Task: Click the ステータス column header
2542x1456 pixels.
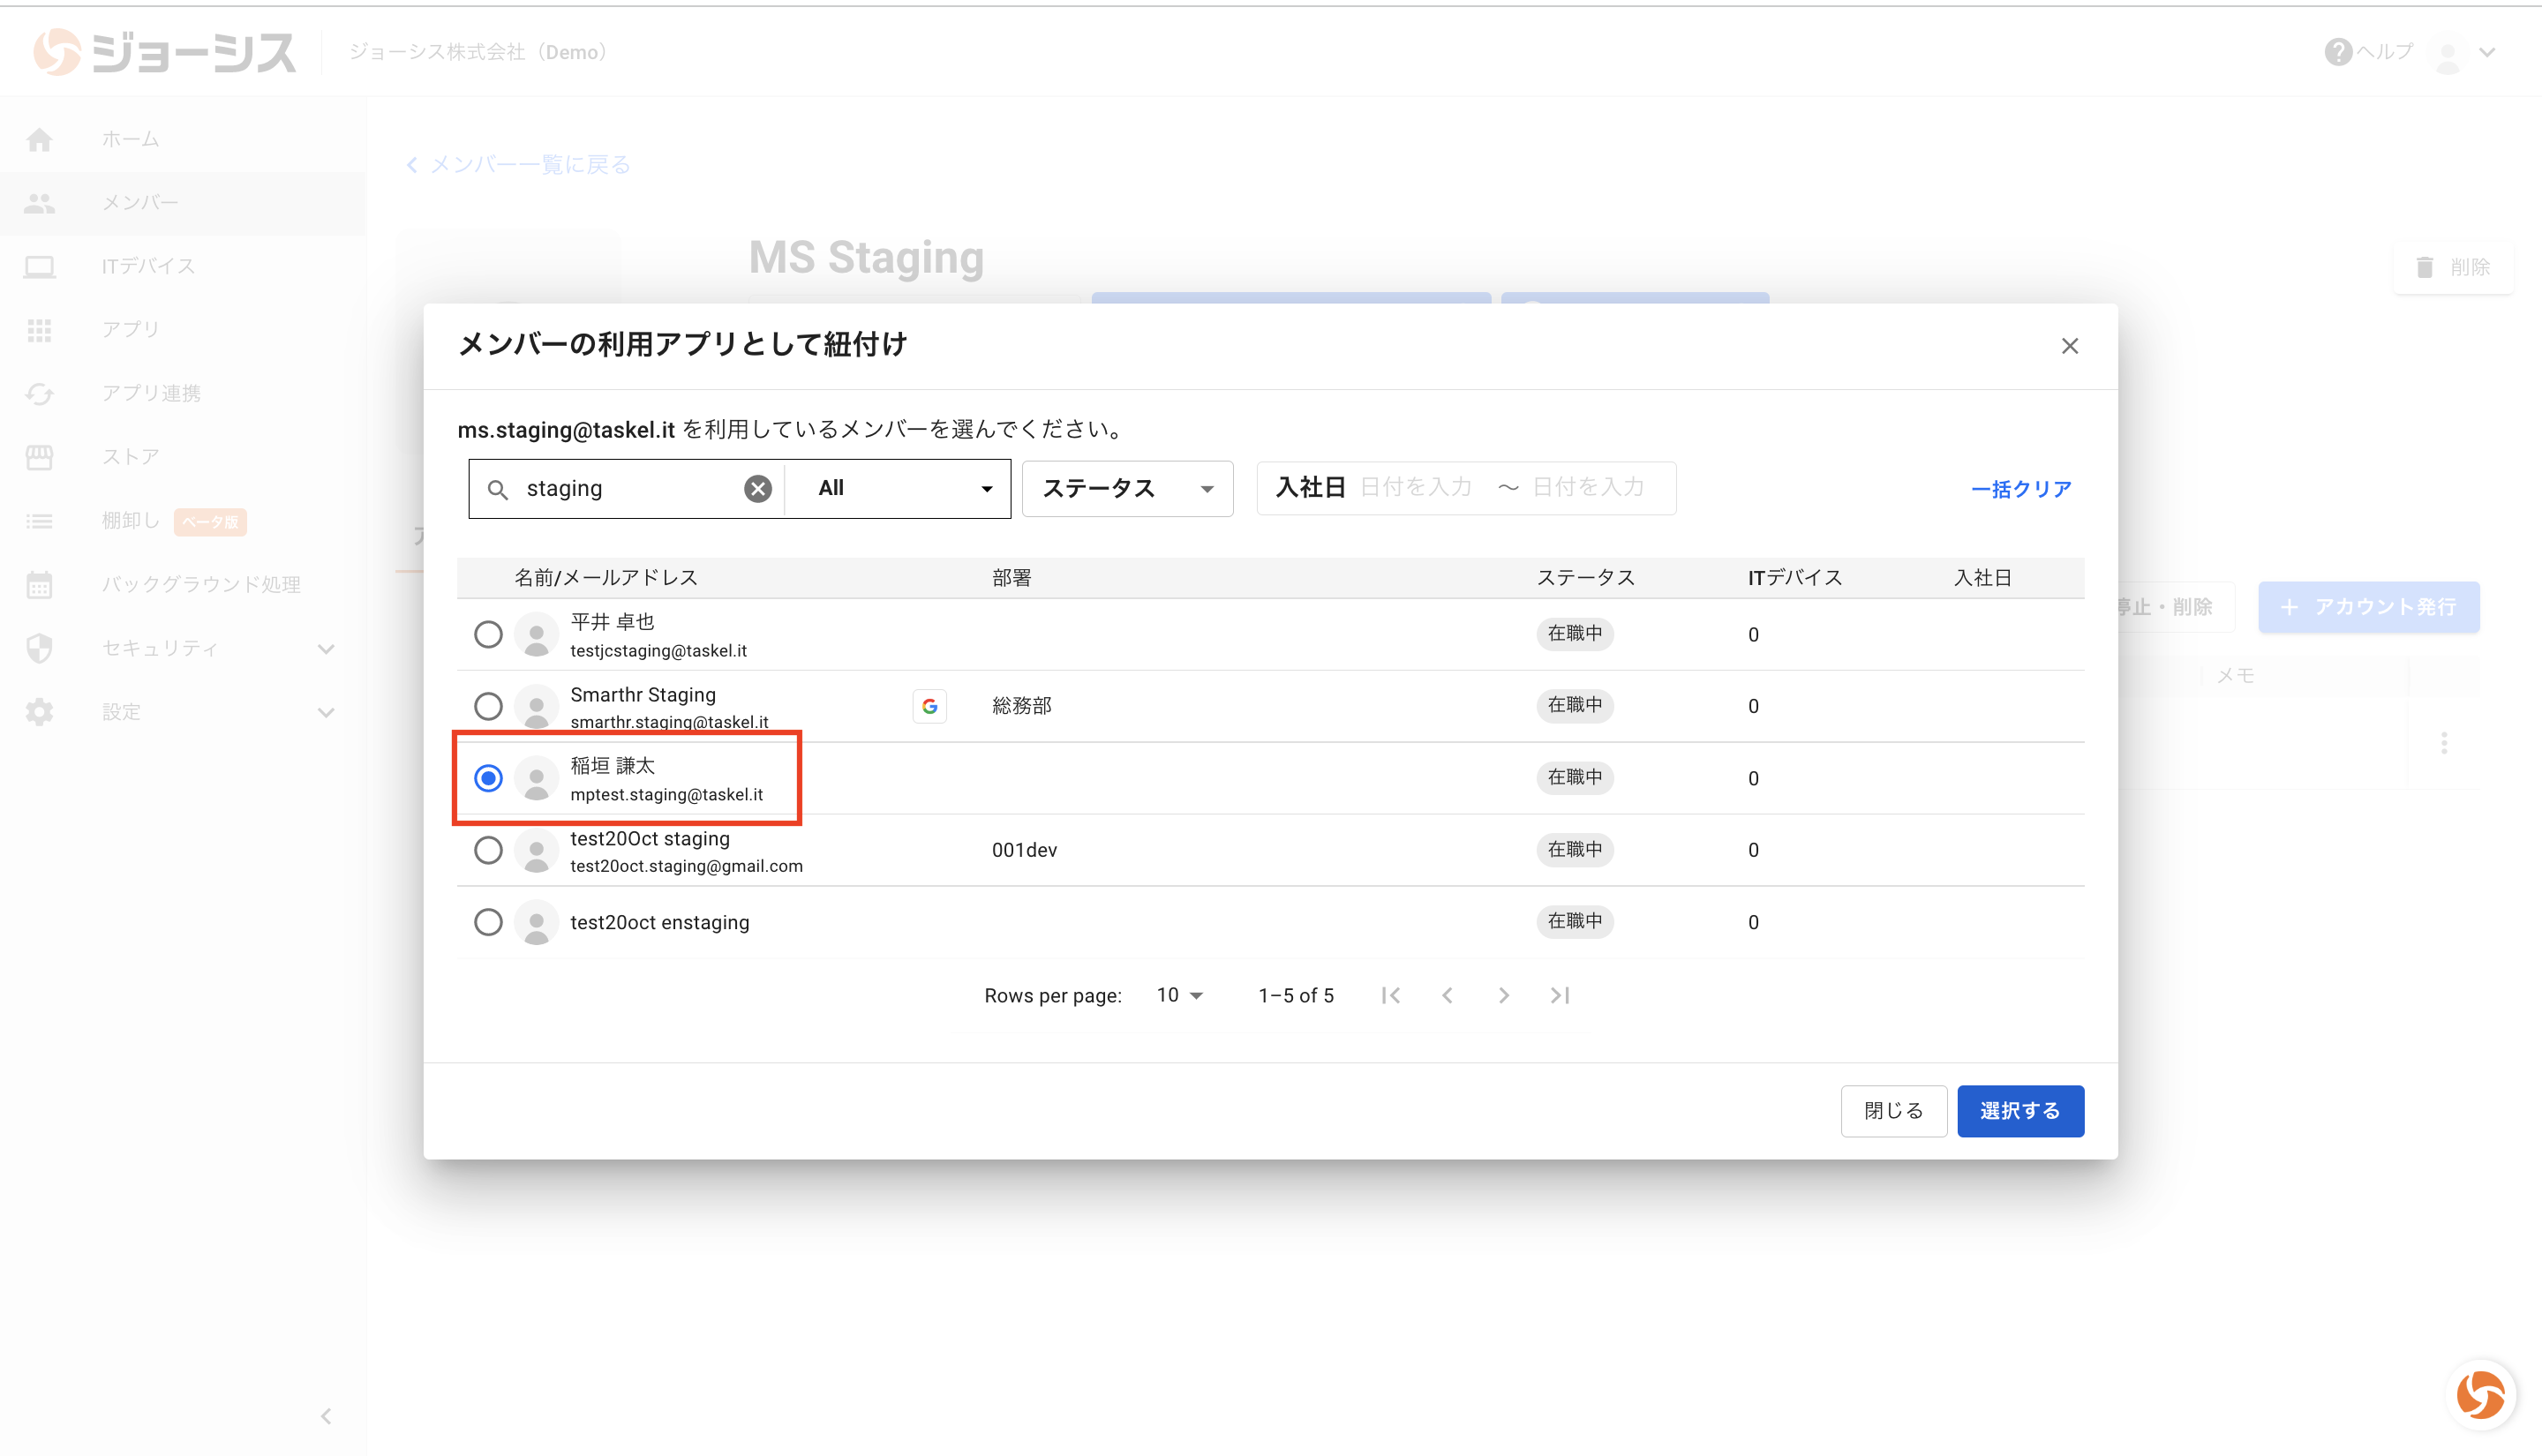Action: [1586, 578]
